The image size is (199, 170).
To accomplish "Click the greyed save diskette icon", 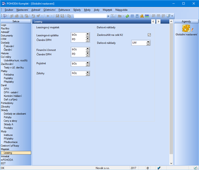I will [57, 16].
